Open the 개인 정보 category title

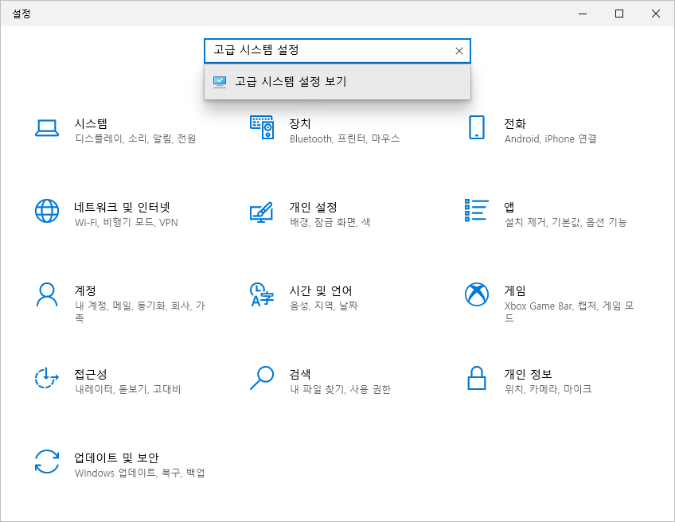528,375
